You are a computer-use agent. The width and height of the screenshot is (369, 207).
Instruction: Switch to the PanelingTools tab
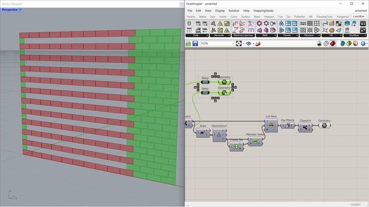324,17
